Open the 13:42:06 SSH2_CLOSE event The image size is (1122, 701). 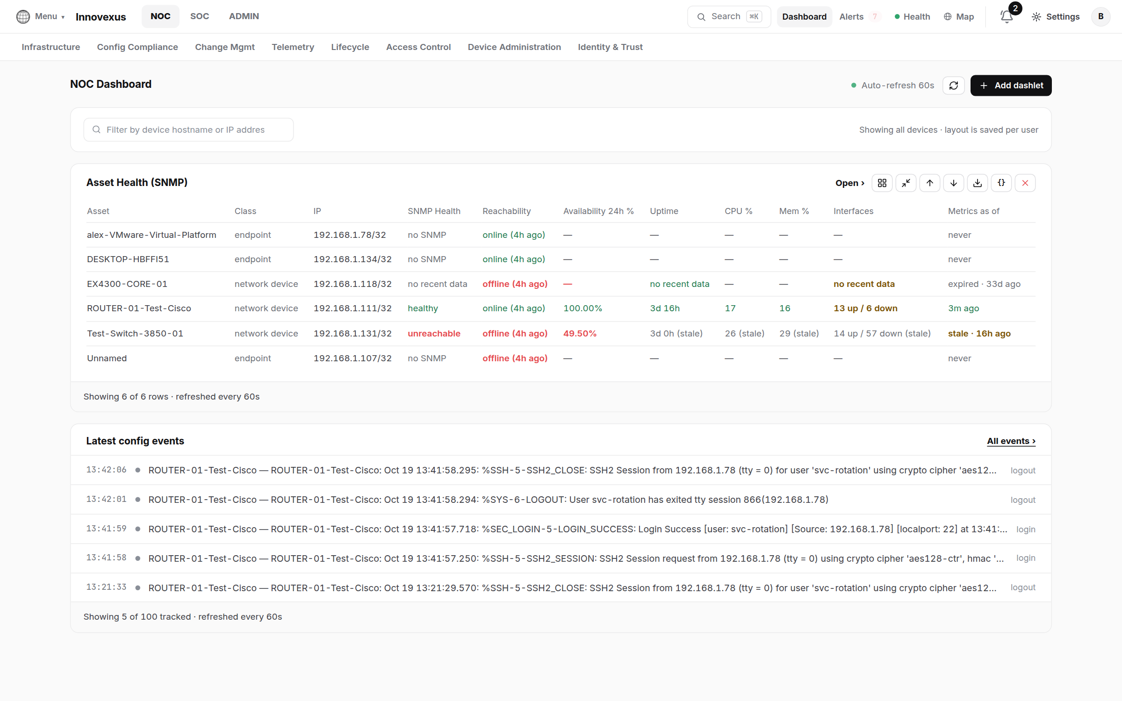pos(561,470)
